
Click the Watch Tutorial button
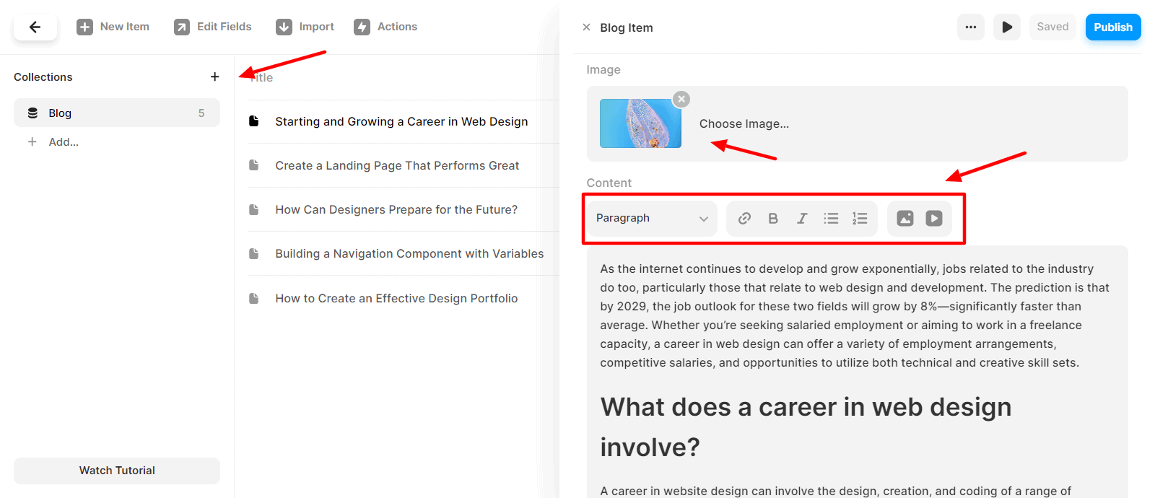117,471
